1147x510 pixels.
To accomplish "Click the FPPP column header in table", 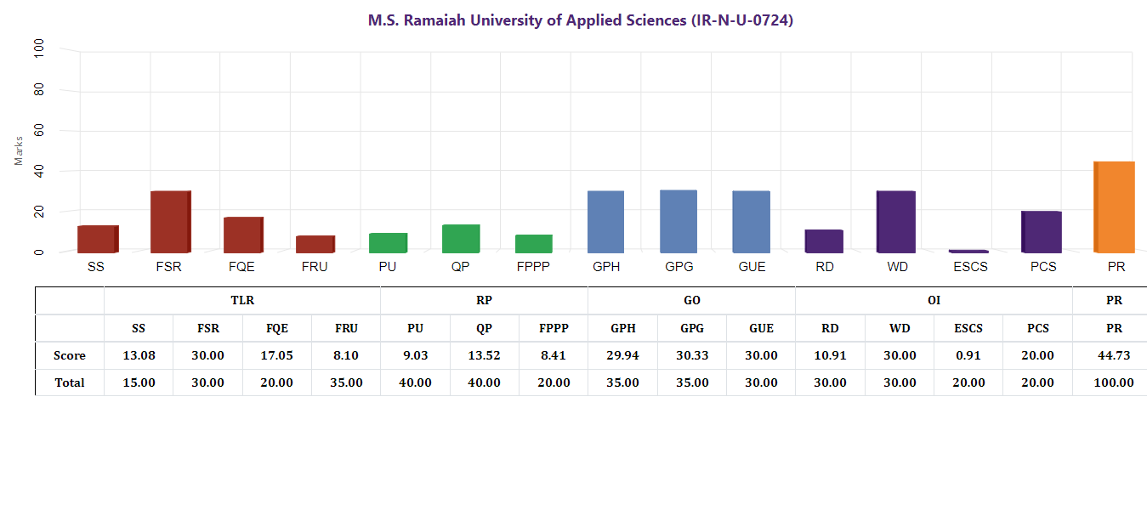I will pos(554,328).
